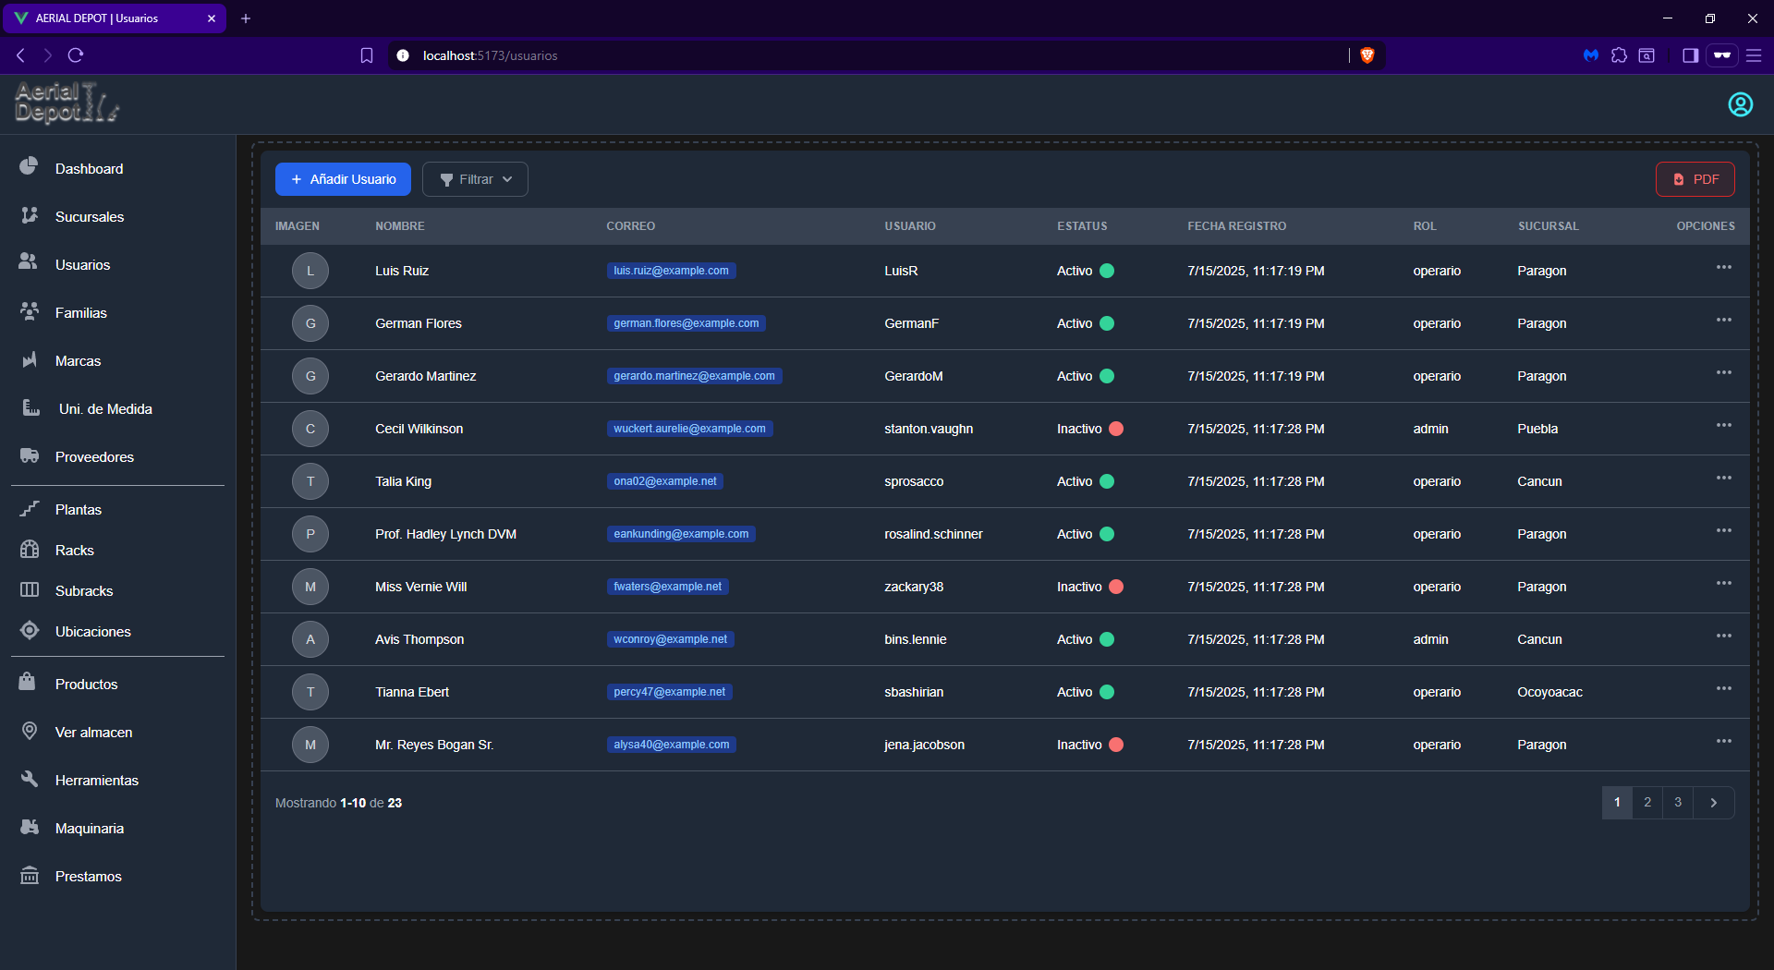Viewport: 1774px width, 970px height.
Task: Click Añadir Usuario button
Action: [343, 179]
